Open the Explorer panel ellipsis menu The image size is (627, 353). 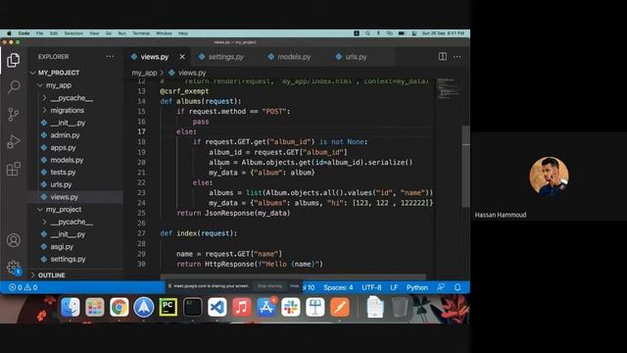click(110, 57)
